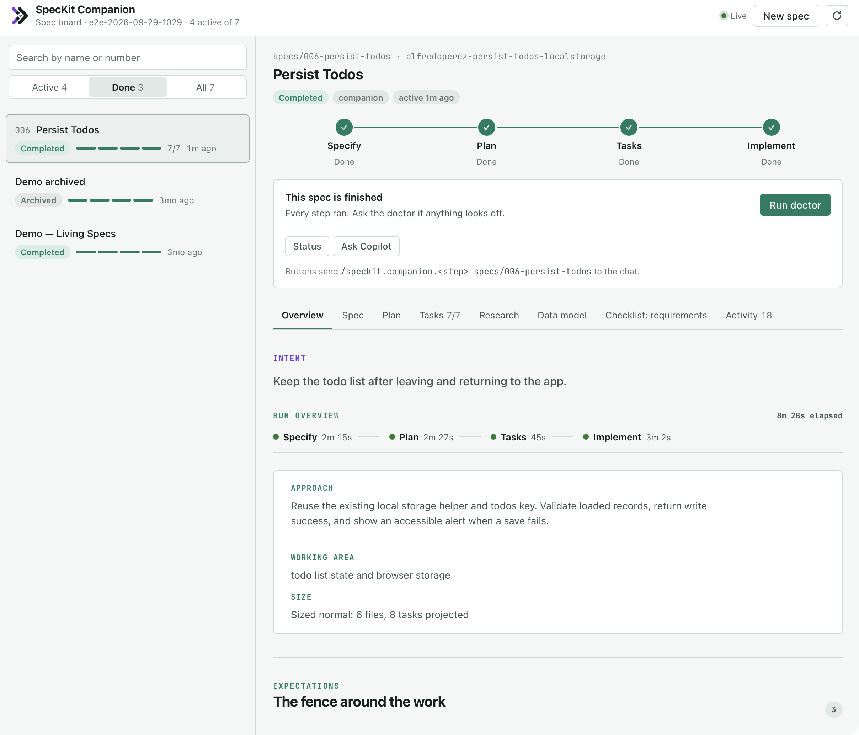Click the New spec button
This screenshot has width=859, height=735.
pyautogui.click(x=786, y=16)
